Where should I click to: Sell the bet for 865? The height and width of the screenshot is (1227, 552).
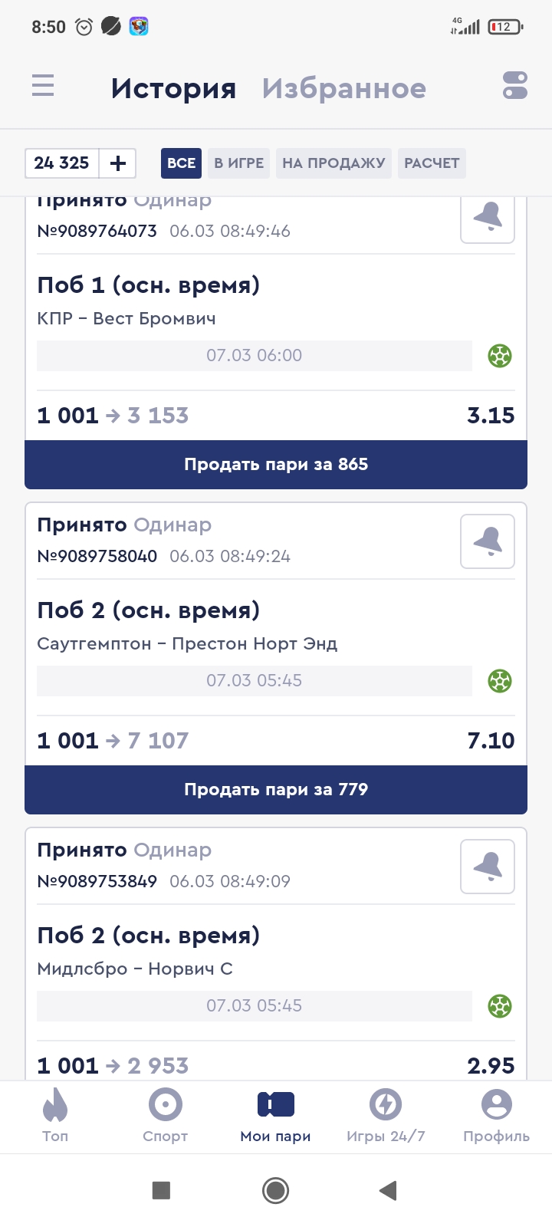[276, 465]
